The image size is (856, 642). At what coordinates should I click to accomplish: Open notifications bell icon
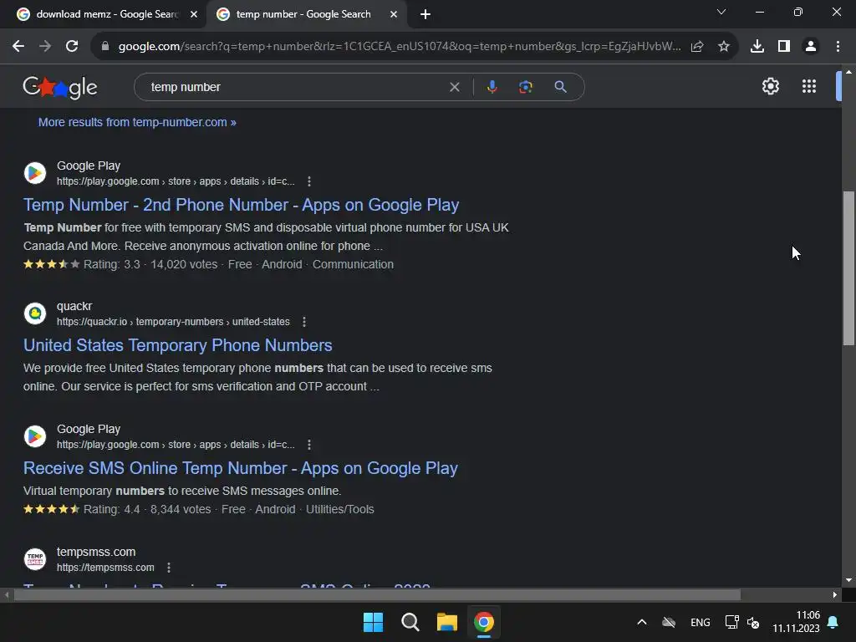point(833,622)
